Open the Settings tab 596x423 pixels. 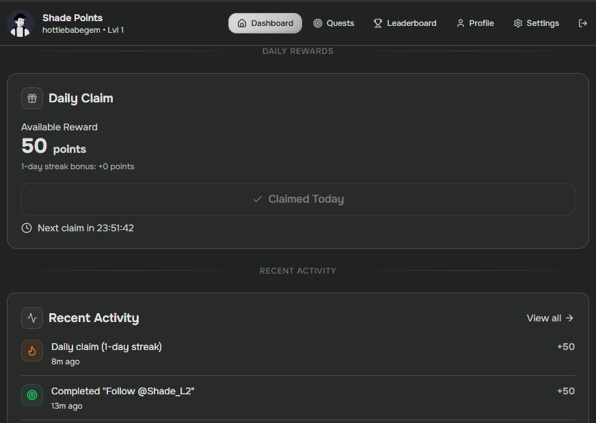536,23
